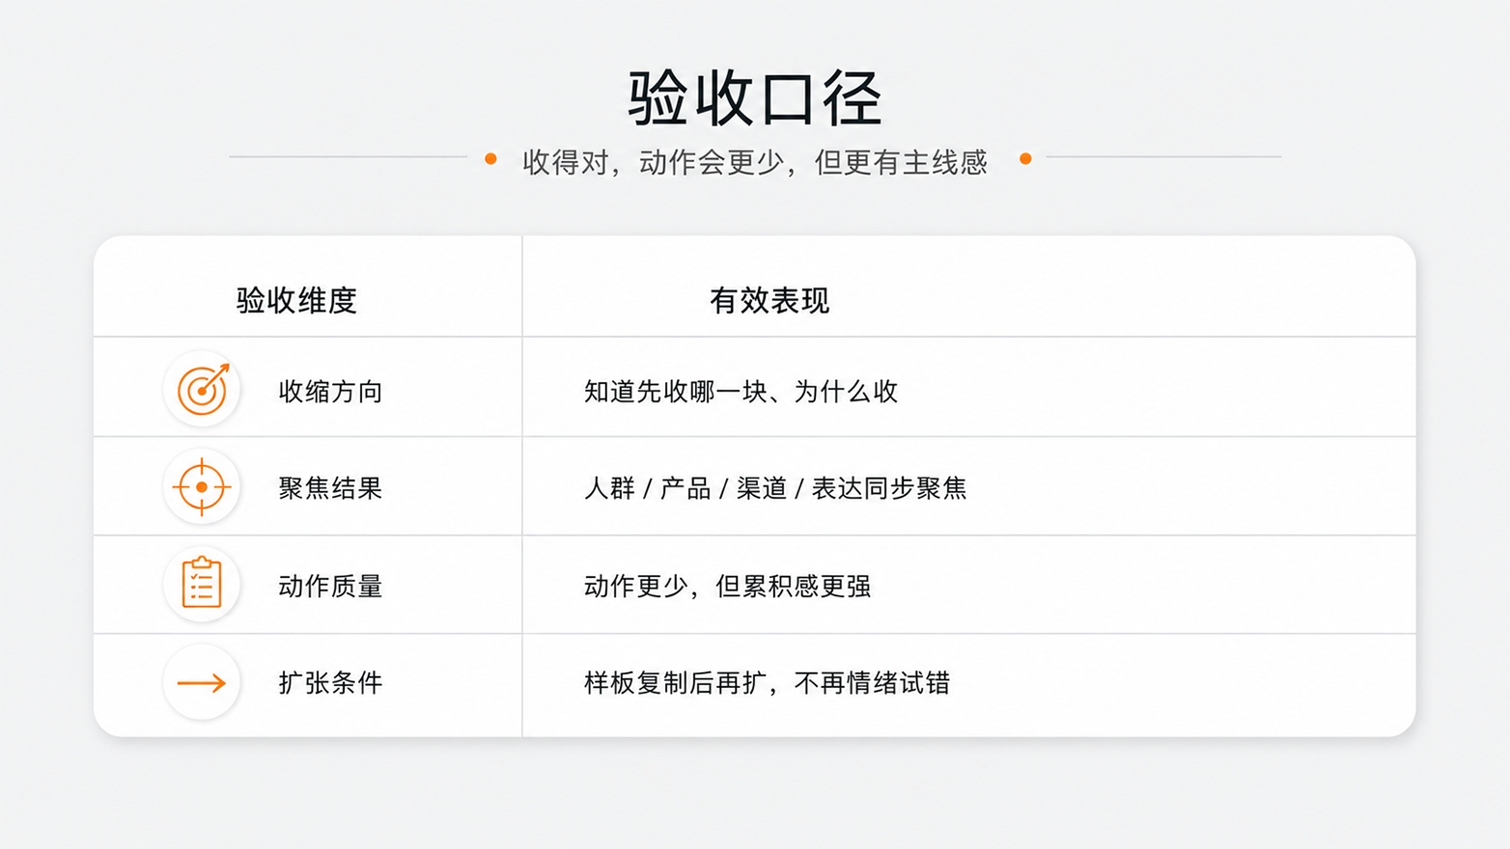Click the column header 有效表现
1510x849 pixels.
769,300
